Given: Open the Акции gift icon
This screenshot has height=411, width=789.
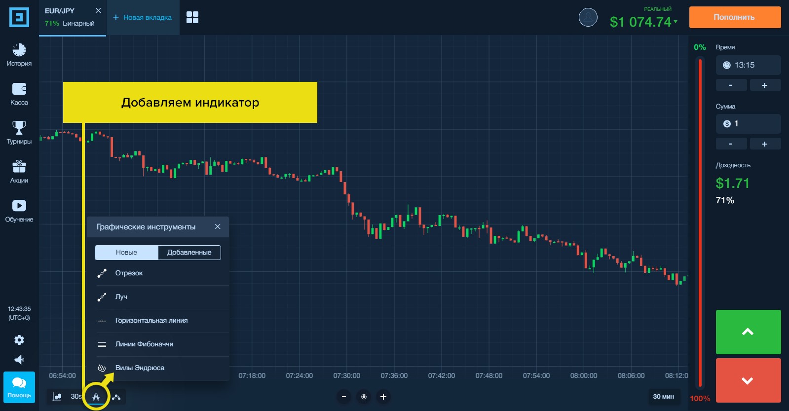Looking at the screenshot, I should click(19, 171).
